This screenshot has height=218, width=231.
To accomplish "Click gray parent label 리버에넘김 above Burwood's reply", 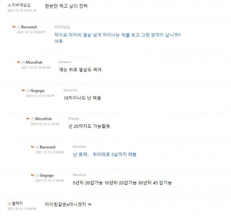I will (x=62, y=27).
